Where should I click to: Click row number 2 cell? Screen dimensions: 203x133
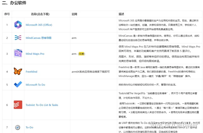(7, 38)
